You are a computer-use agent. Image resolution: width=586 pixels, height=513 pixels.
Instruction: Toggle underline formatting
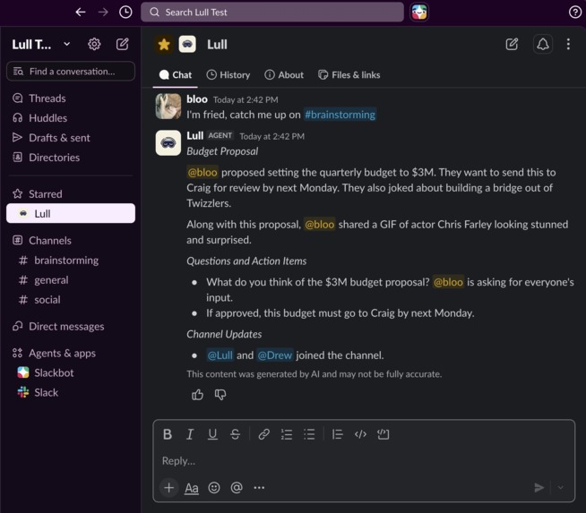pyautogui.click(x=212, y=434)
